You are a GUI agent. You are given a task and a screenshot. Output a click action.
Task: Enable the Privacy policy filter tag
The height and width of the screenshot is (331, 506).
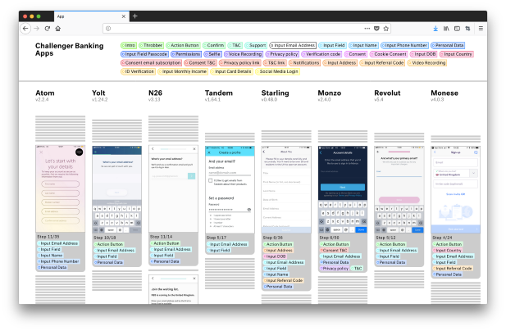click(283, 54)
